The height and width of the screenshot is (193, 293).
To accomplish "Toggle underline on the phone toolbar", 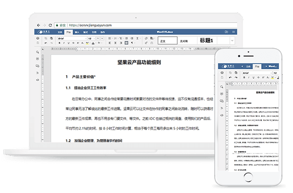I will coord(253,77).
